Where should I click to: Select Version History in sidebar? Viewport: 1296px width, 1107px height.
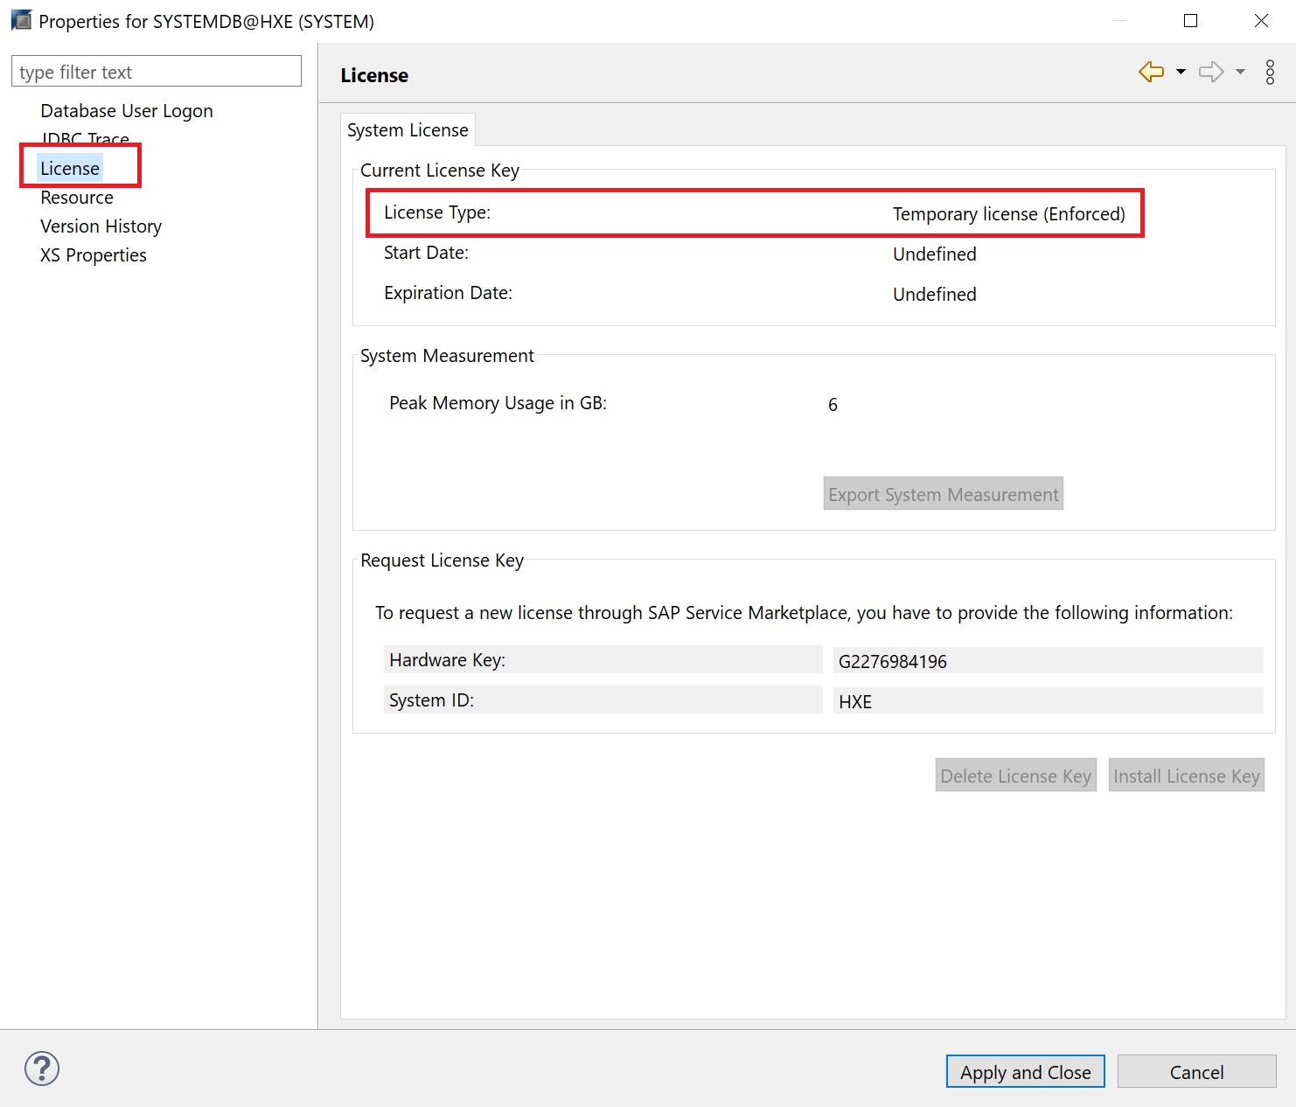pos(101,226)
